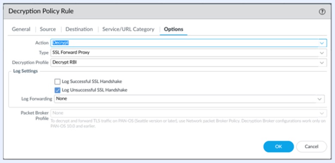The image size is (335, 163).
Task: Enable Log Successful SSL Handshake checkbox
Action: [57, 81]
